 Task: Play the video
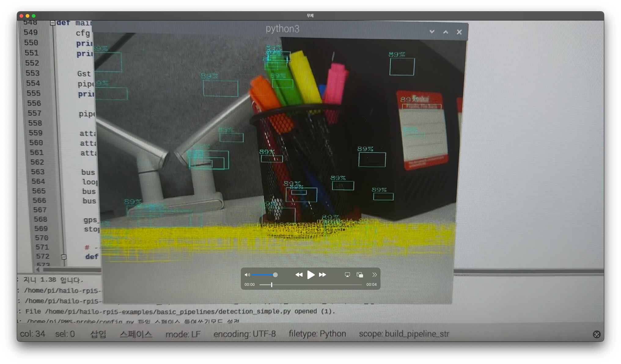(x=310, y=275)
